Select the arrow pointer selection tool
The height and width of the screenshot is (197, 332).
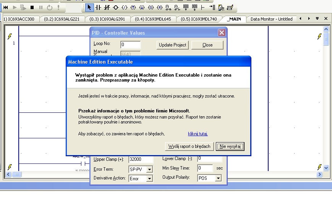(89, 8)
